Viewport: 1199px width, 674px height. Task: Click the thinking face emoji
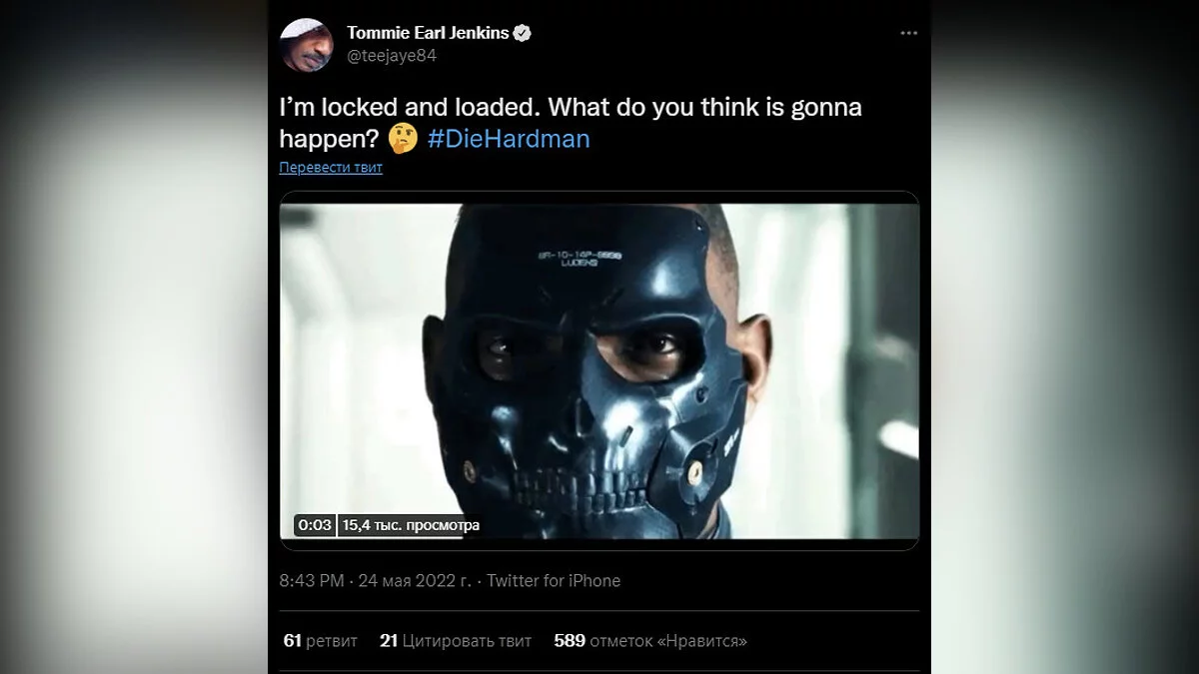[403, 139]
